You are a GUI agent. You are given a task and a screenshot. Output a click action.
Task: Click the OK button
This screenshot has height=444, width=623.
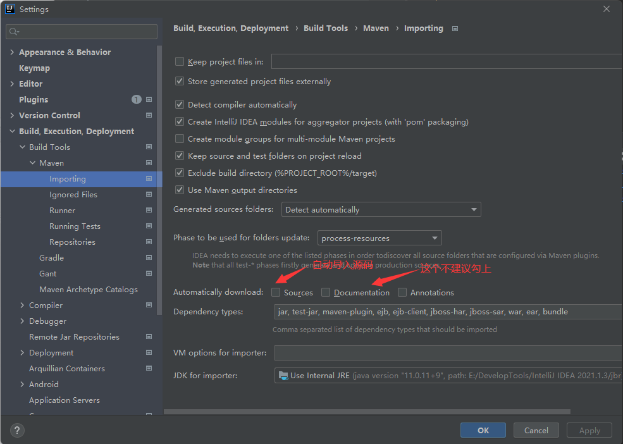coord(483,430)
